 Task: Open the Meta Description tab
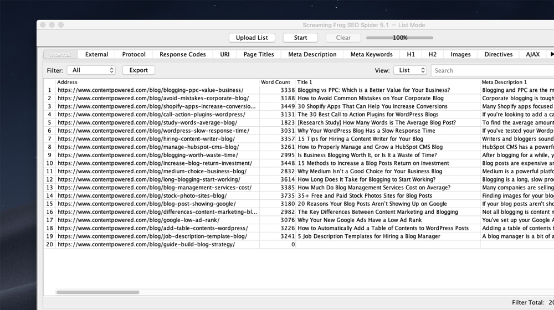point(312,54)
